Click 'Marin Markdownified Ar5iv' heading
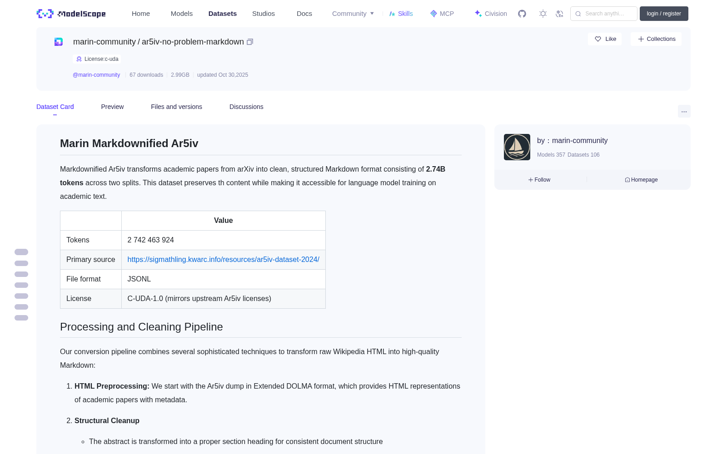Viewport: 727px width, 454px height. click(129, 143)
